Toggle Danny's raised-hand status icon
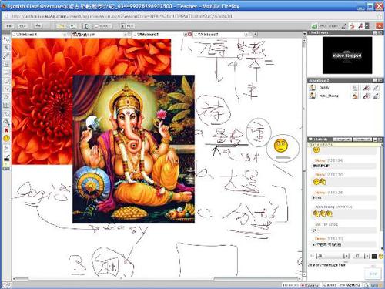Viewport: 385px width, 289px height. (355, 88)
